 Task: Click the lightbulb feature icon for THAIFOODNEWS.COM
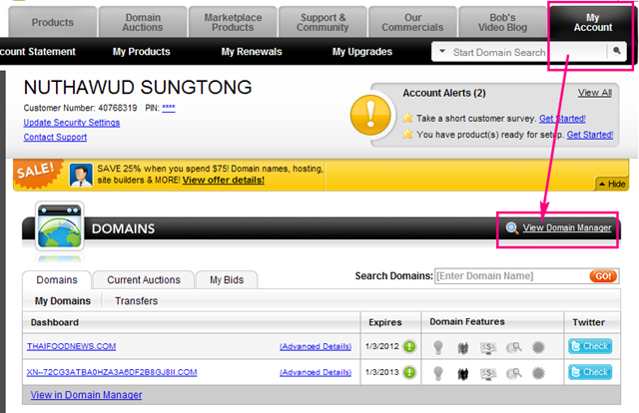point(438,347)
